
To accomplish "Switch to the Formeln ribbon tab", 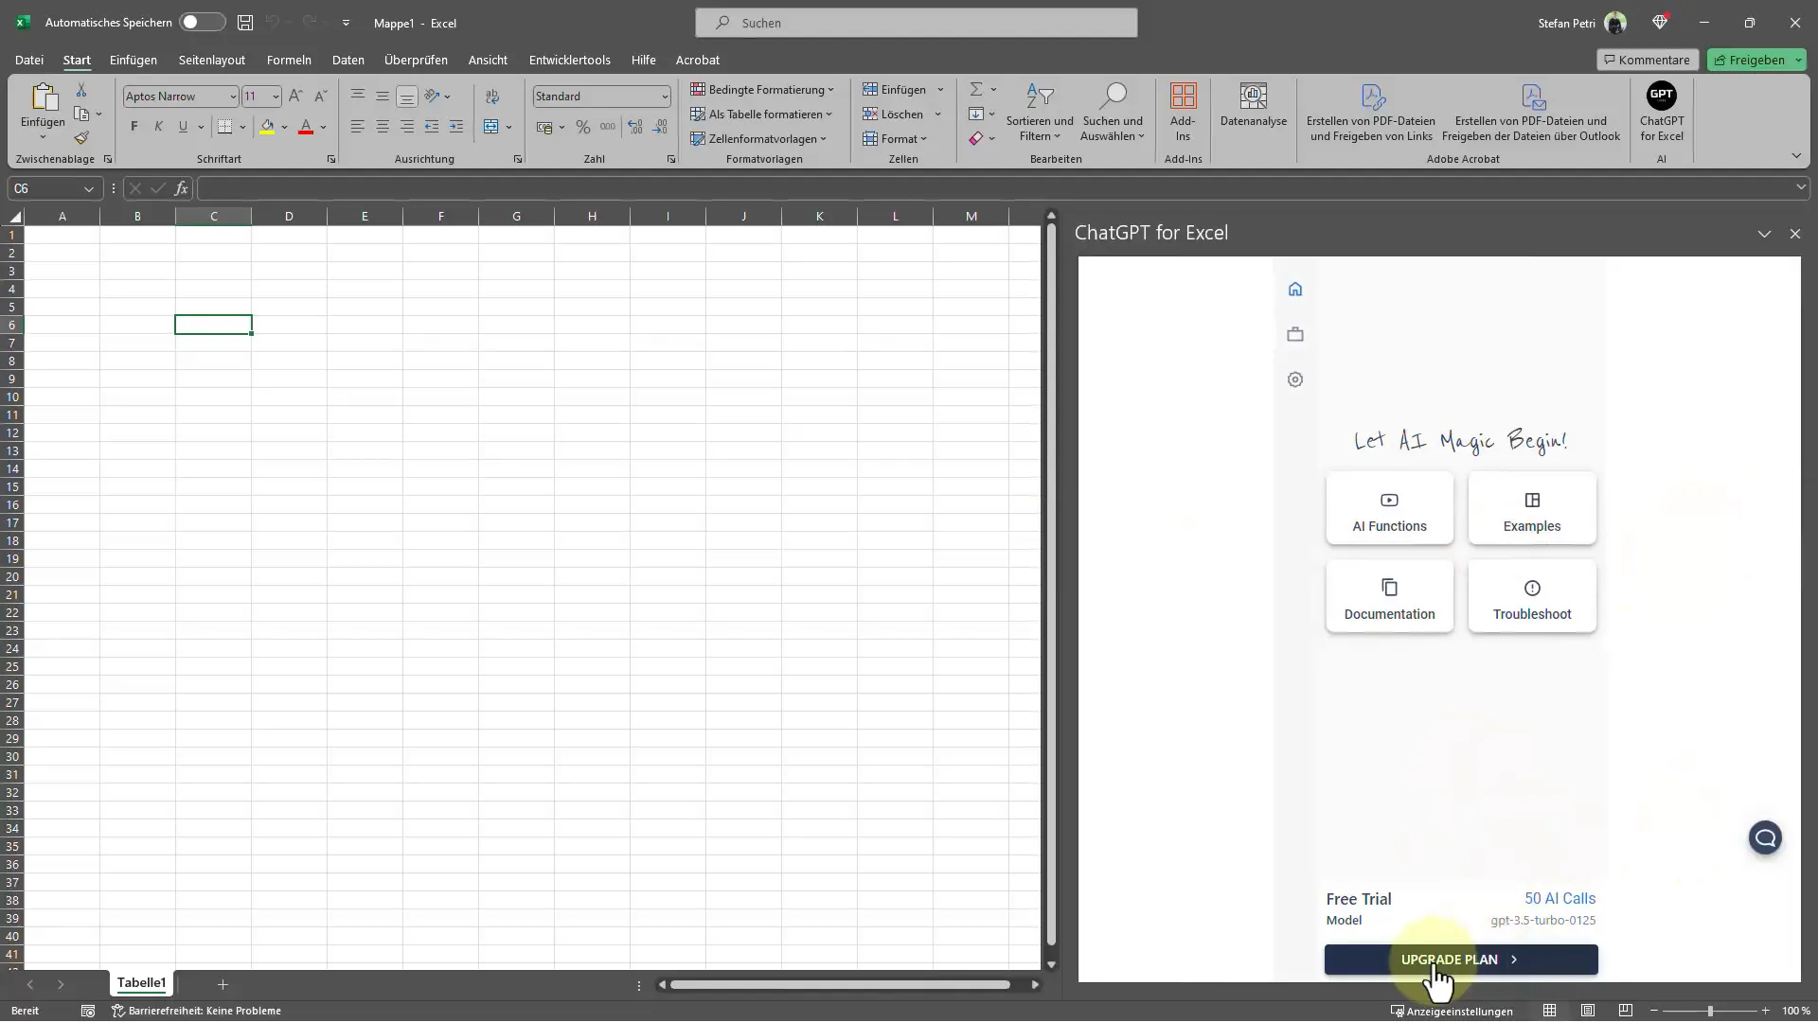I will coord(289,60).
